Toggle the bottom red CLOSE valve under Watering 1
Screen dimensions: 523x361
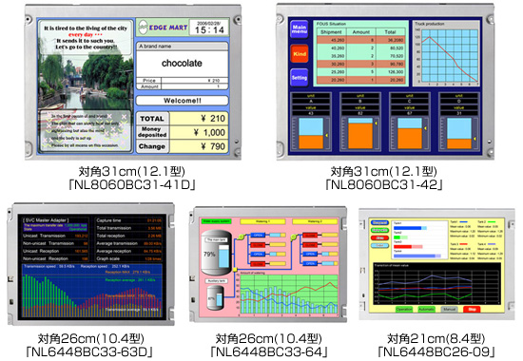pyautogui.click(x=258, y=264)
